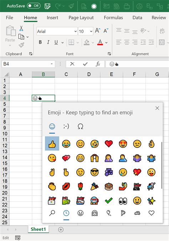The image size is (169, 241).
Task: Select the thumbs up emoji
Action: [52, 144]
